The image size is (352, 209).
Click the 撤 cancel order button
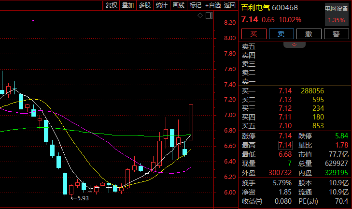[309, 34]
